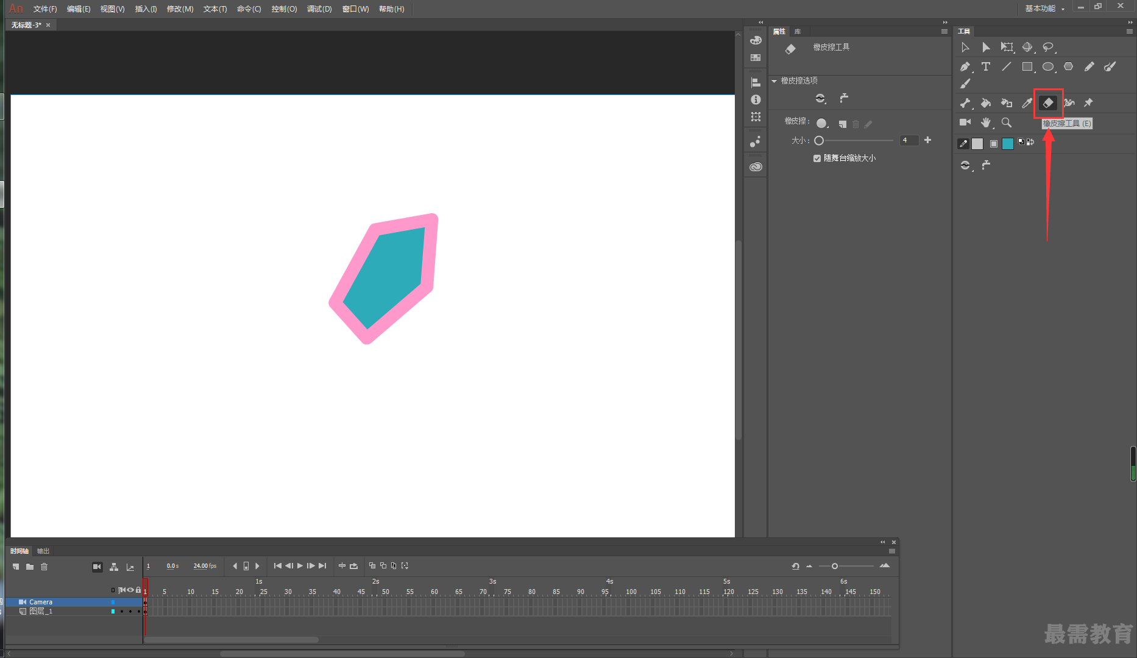Delete layer with trash button
This screenshot has width=1137, height=658.
click(x=44, y=567)
